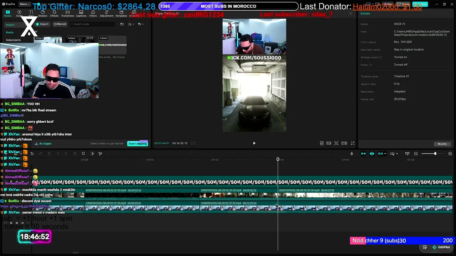Toggle clip linkage in the timeline

(380, 154)
